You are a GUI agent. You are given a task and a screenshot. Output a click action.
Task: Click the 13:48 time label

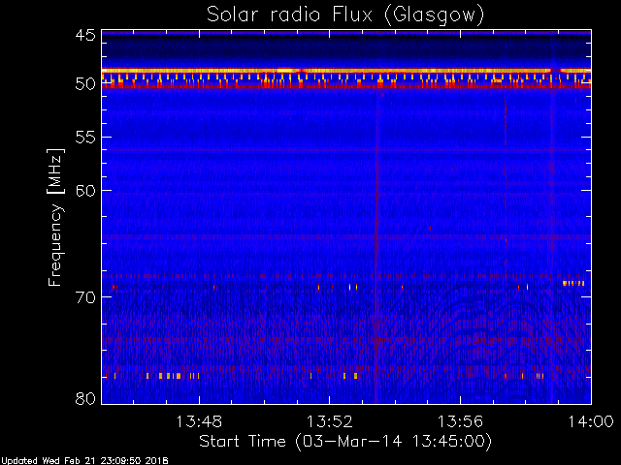tap(199, 421)
